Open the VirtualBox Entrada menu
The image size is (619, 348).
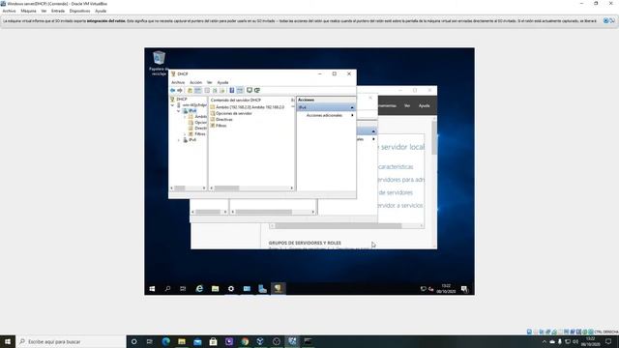(58, 11)
